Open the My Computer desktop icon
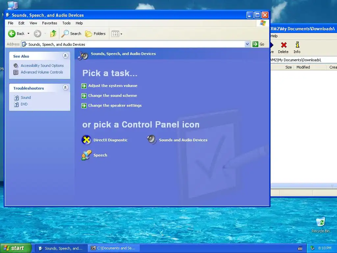This screenshot has width=337, height=253. 13,5
